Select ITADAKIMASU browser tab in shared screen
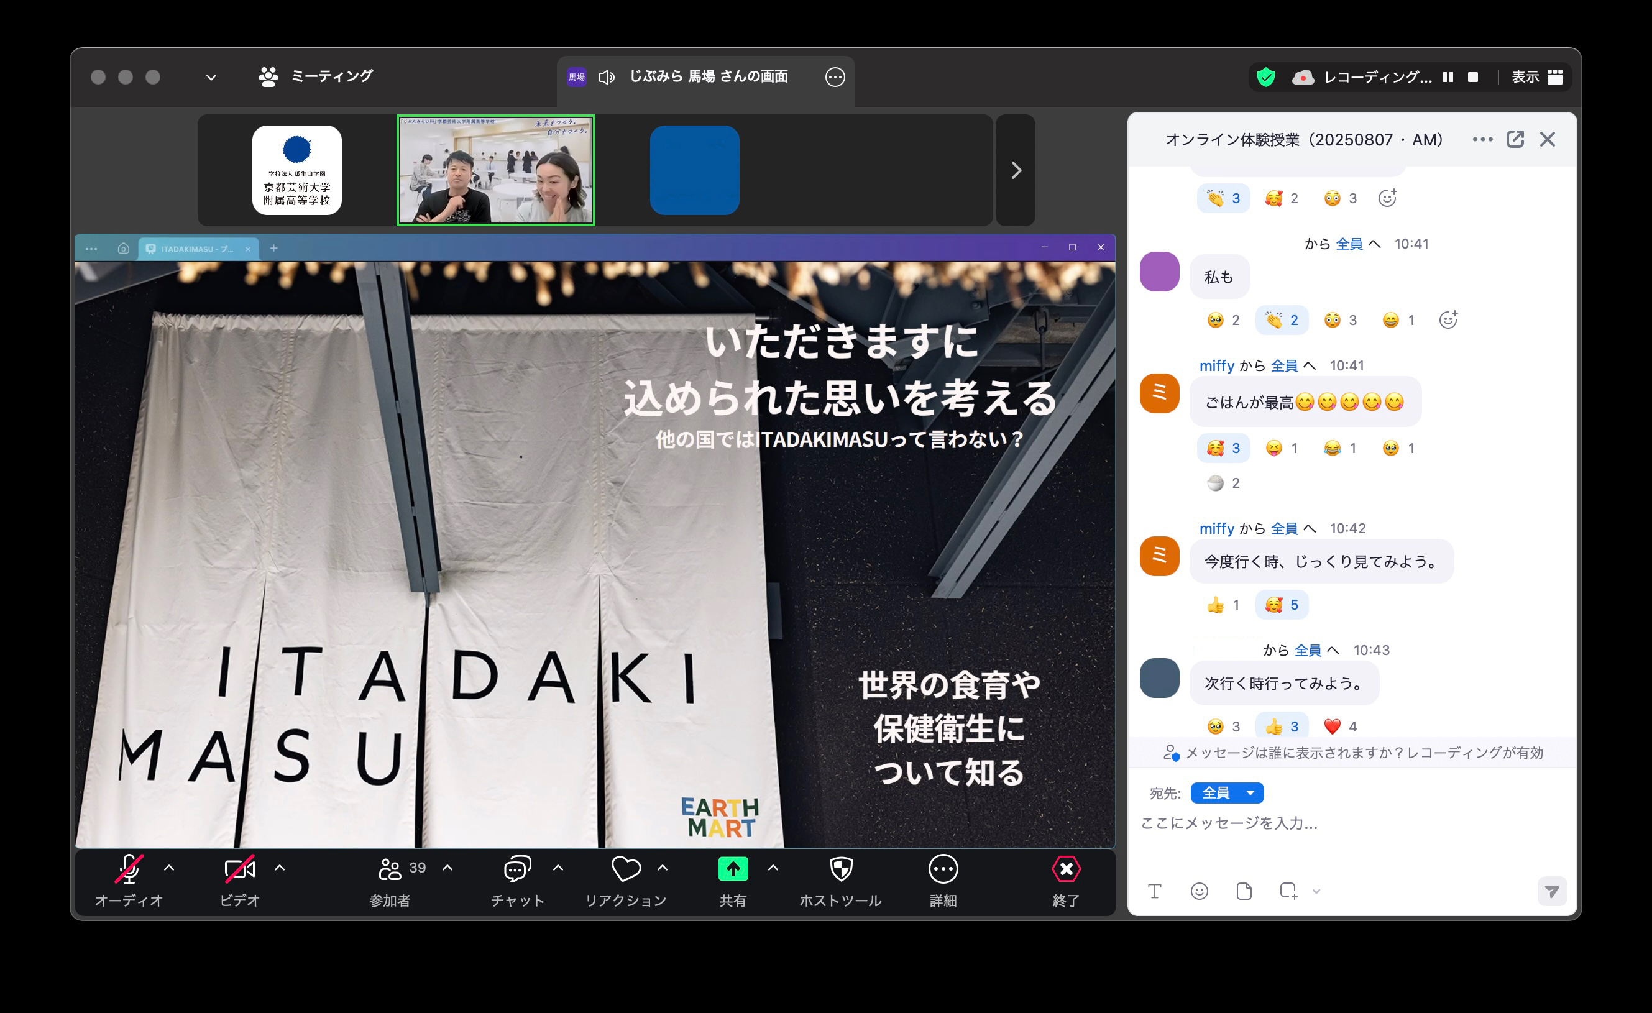 click(x=197, y=249)
